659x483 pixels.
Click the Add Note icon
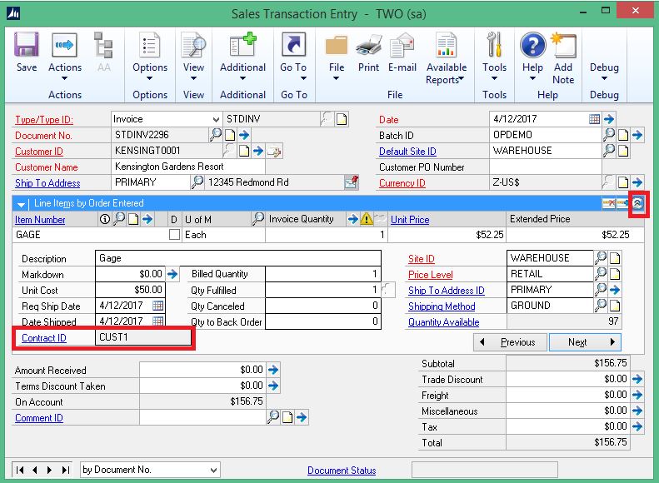point(563,45)
